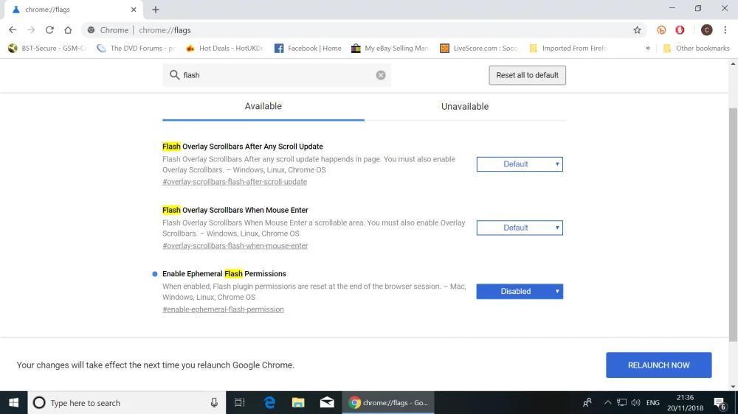The height and width of the screenshot is (414, 738).
Task: Click the Flash Overlay Scrollbars When Mouse Enter title
Action: click(x=235, y=210)
